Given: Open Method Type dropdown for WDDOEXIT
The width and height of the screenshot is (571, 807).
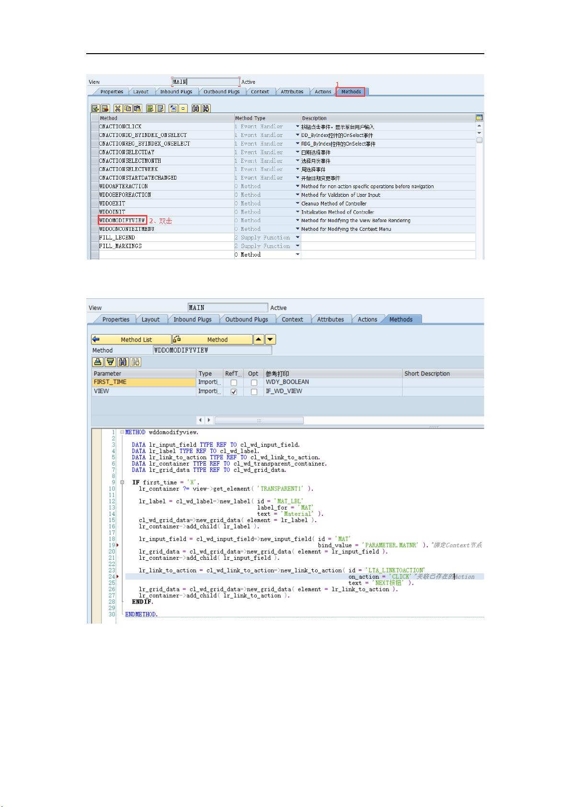Looking at the screenshot, I should click(297, 204).
